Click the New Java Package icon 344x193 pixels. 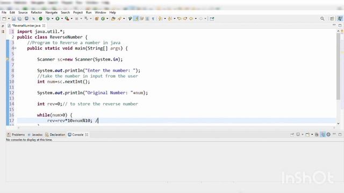(97, 19)
